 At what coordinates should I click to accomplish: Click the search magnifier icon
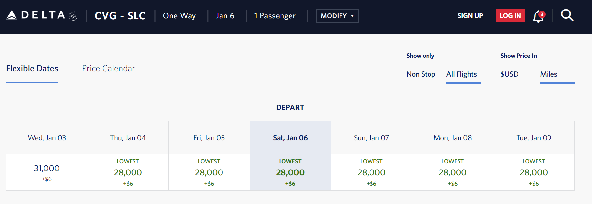pos(567,15)
